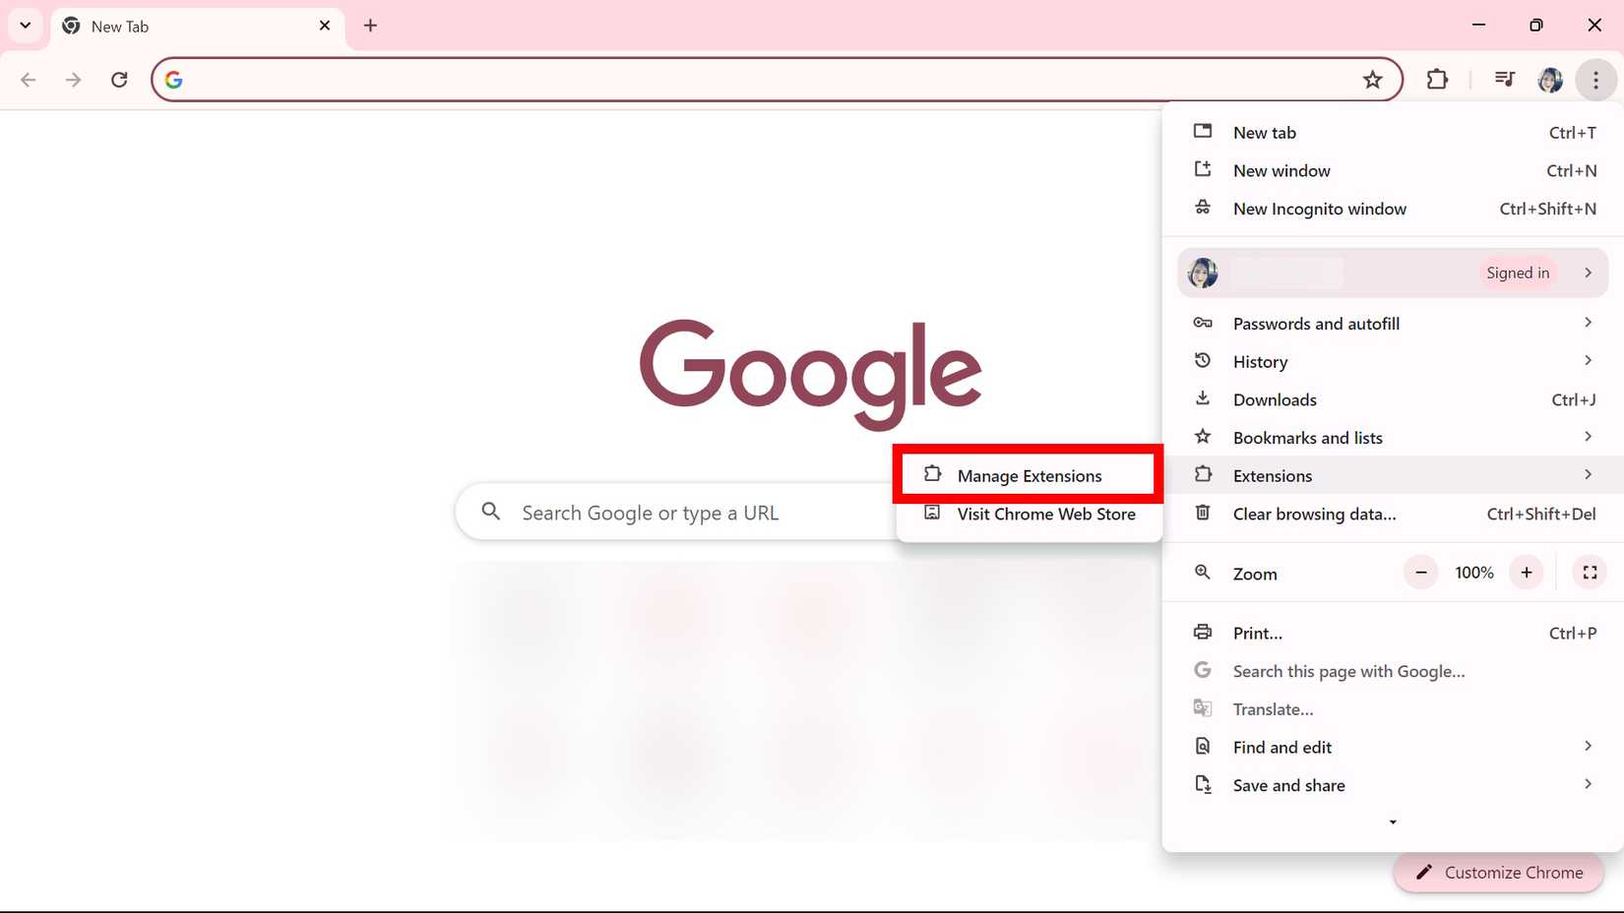Enter fullscreen via the zoom row icon

click(x=1589, y=572)
